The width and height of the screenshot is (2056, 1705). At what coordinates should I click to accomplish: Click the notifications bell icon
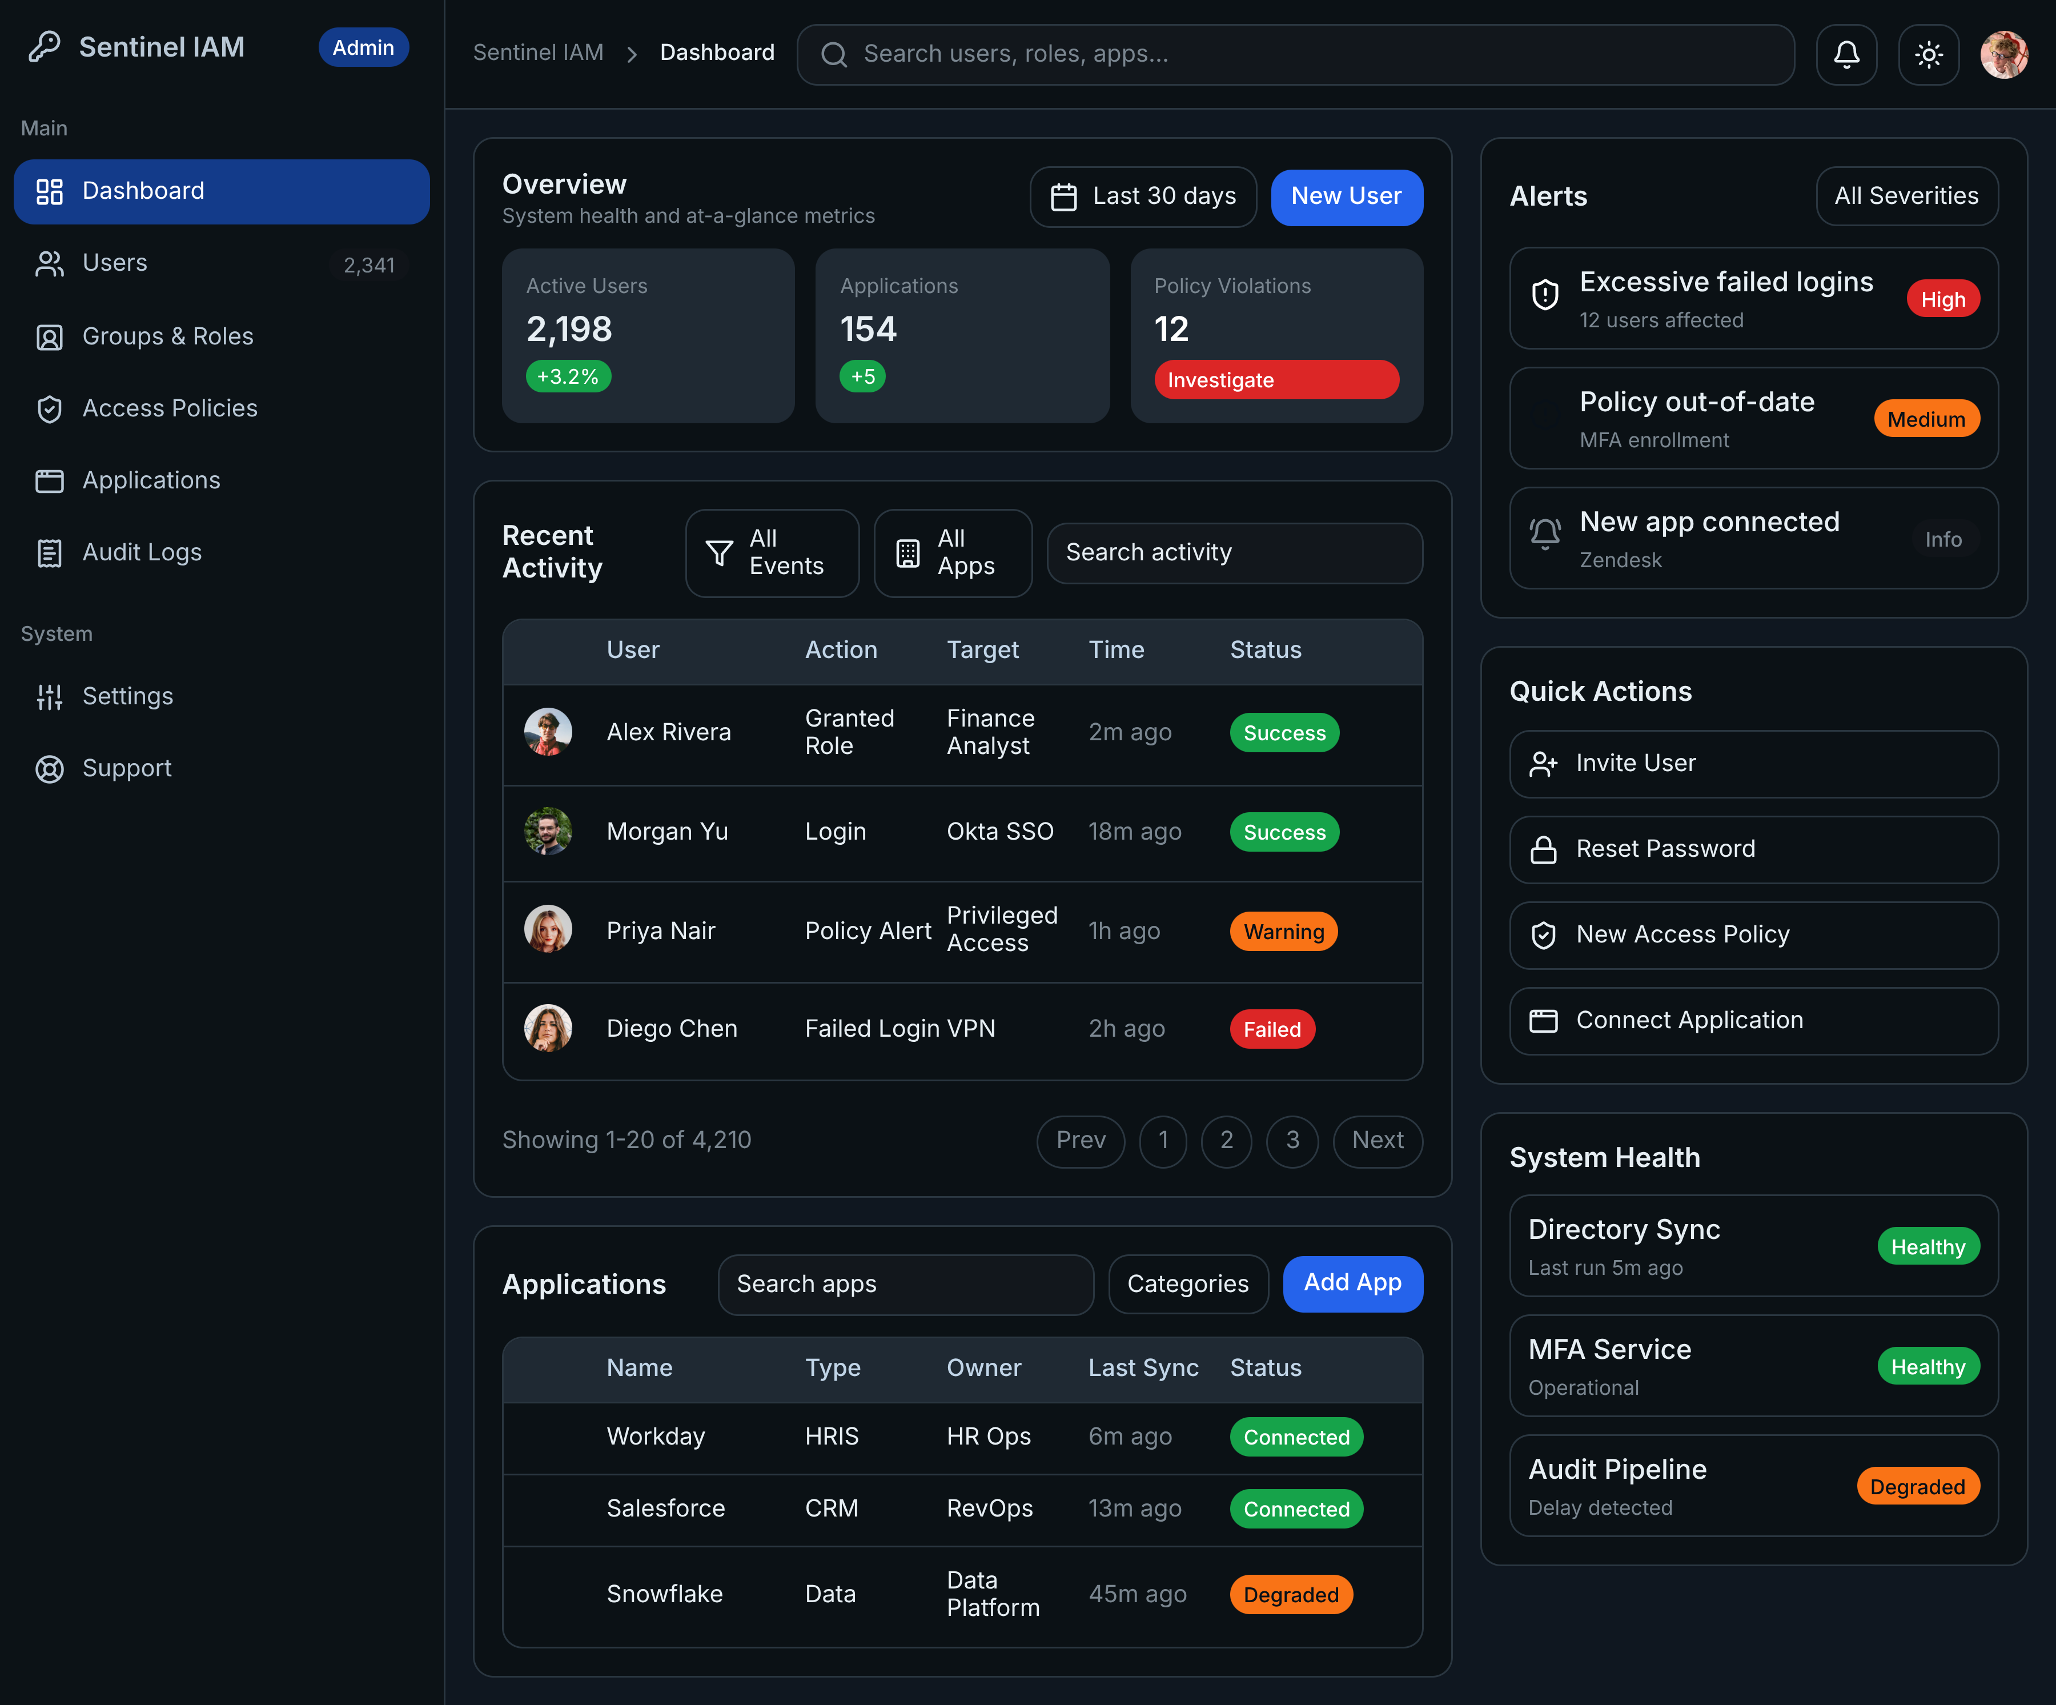click(1845, 54)
